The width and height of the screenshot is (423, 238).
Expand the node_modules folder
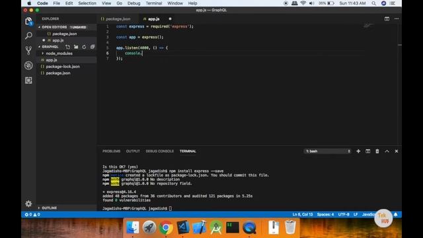point(59,54)
